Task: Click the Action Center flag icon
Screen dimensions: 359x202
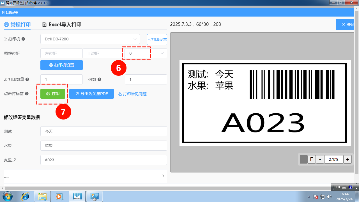Action: click(x=316, y=197)
